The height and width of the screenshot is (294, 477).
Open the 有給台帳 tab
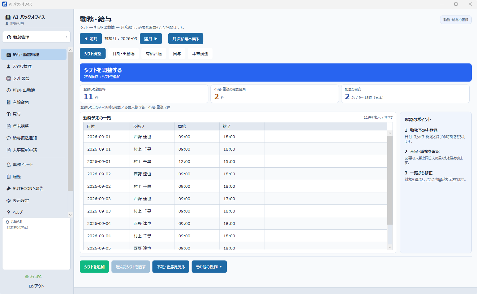click(154, 54)
